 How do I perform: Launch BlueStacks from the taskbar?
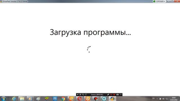coord(47,98)
